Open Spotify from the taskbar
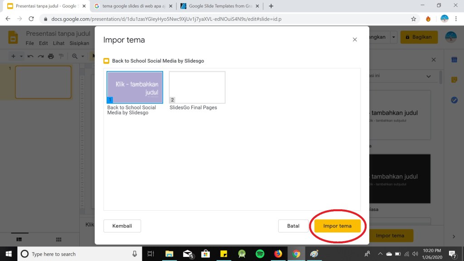464x261 pixels. (260, 254)
